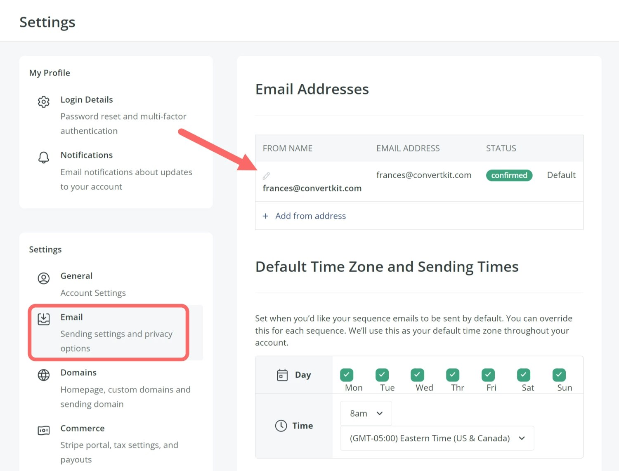Screen dimensions: 619x471
Task: Click the Email inbox icon in sidebar
Action: click(x=44, y=319)
